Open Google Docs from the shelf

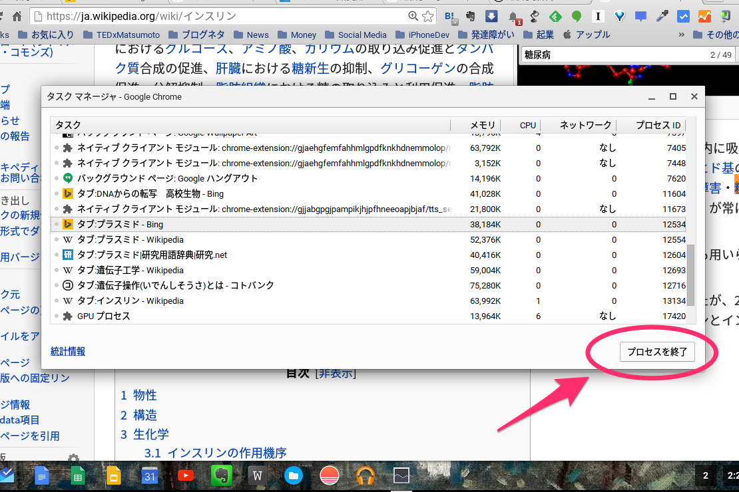[x=41, y=476]
